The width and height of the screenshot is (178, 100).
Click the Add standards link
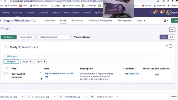[132, 74]
